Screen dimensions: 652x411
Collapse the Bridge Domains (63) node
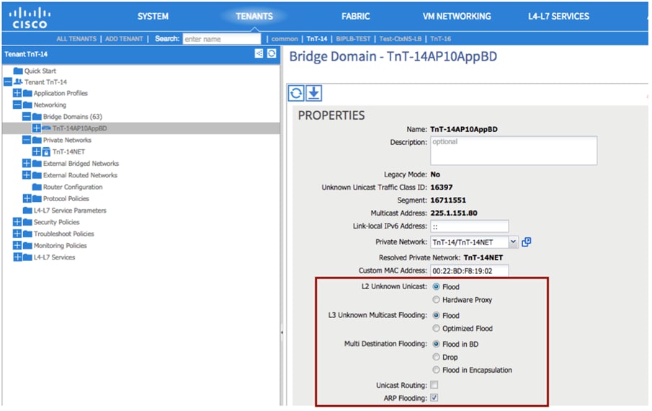[27, 116]
